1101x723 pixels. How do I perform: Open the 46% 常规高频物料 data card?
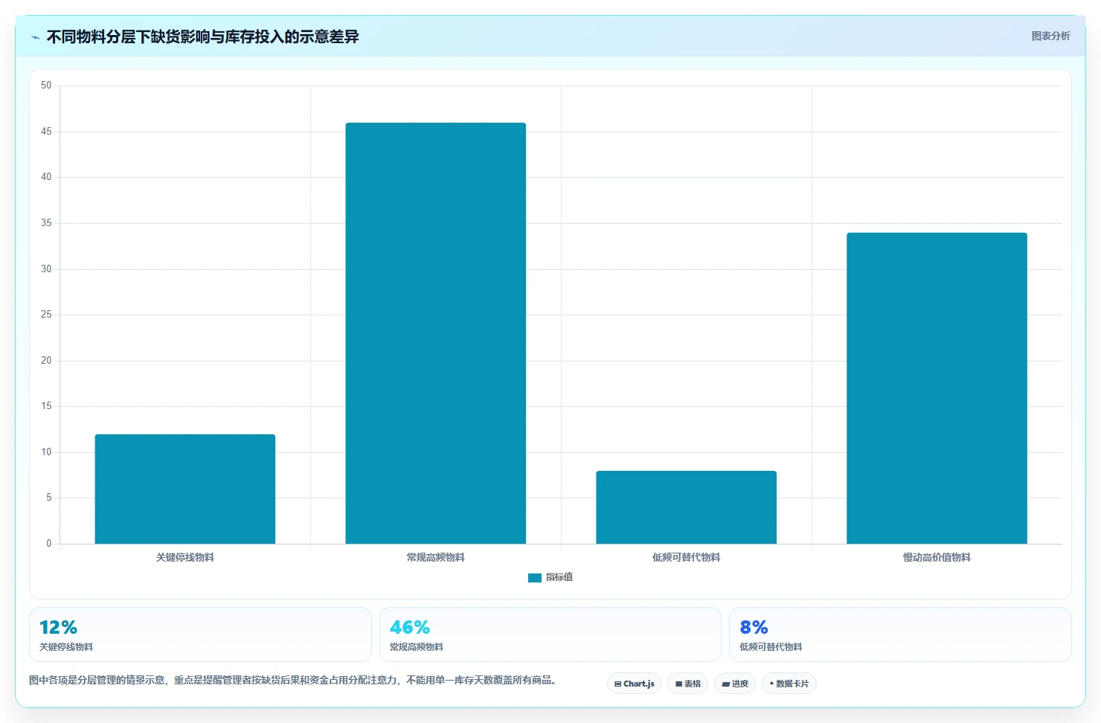(x=550, y=634)
